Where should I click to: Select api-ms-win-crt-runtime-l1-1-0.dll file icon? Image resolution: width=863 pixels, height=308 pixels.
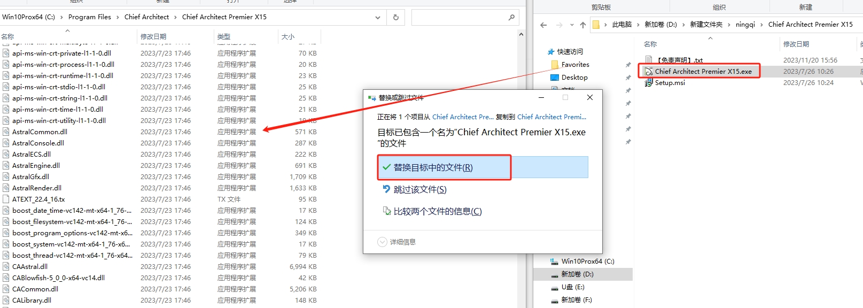coord(6,76)
